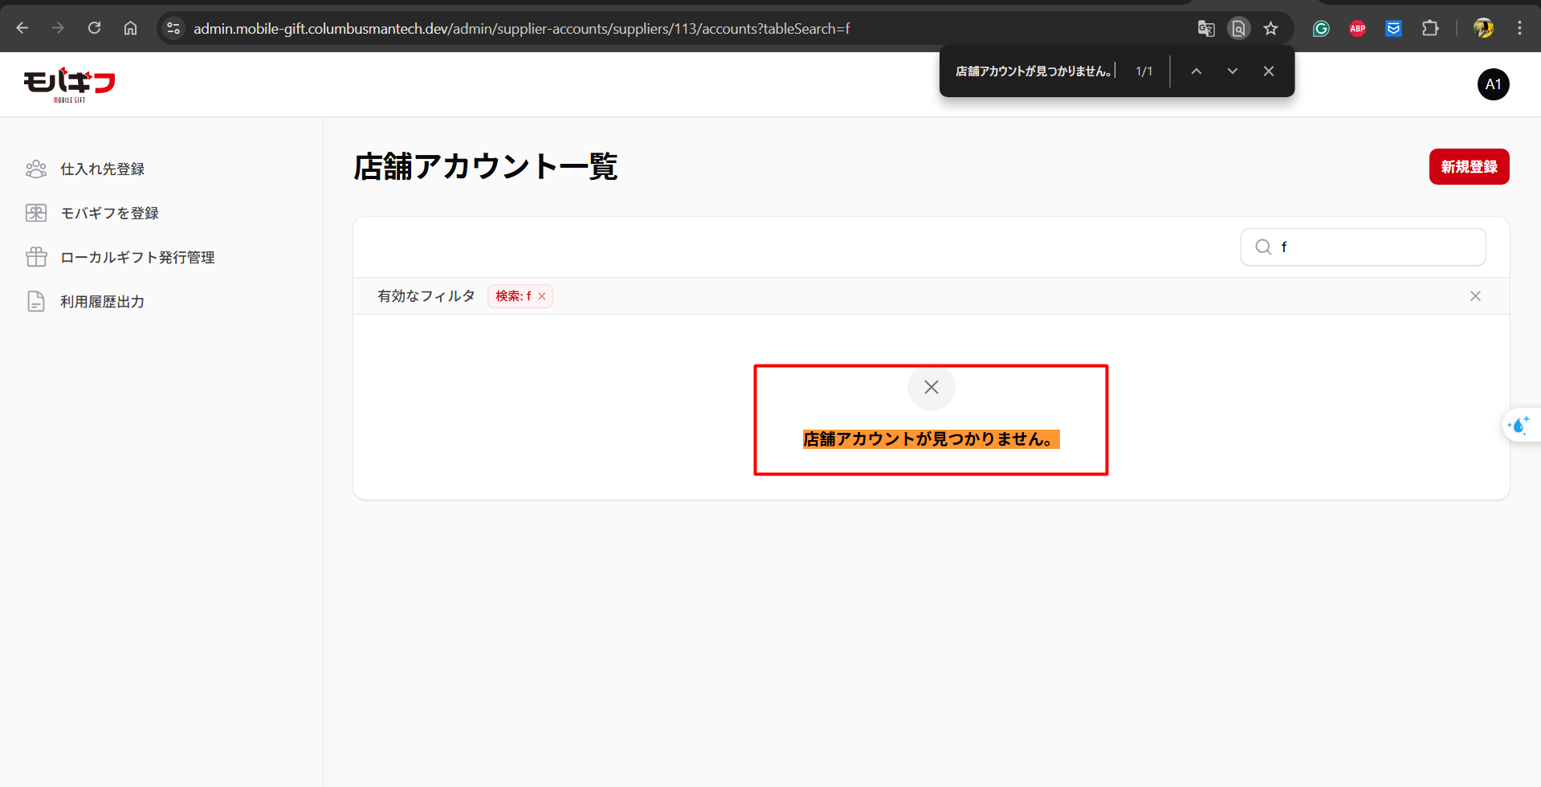Image resolution: width=1541 pixels, height=787 pixels.
Task: Click the floating water-drop assistant icon
Action: click(x=1519, y=425)
